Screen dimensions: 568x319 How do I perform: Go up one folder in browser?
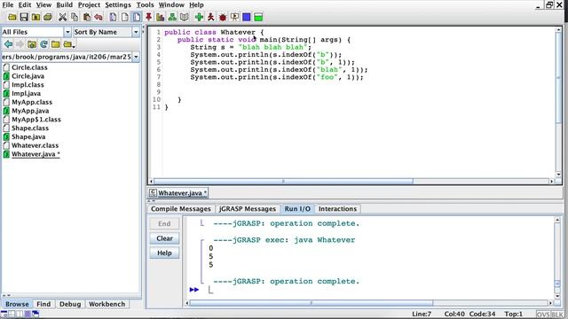(32, 44)
